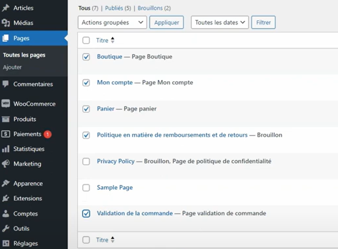Click the WooCommerce logo icon
Image resolution: width=338 pixels, height=249 pixels.
[x=6, y=104]
